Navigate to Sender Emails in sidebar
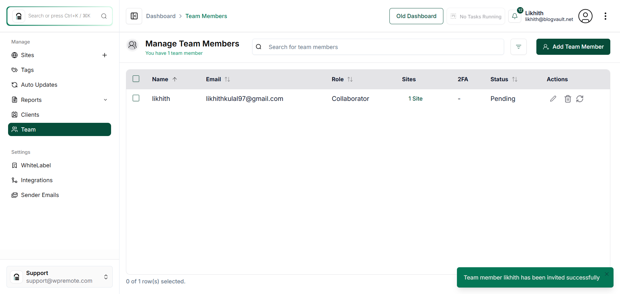 39,195
